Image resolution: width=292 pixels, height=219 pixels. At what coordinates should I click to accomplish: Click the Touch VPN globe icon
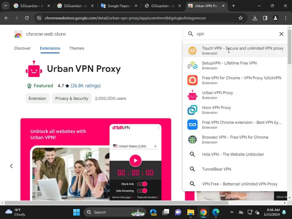(192, 50)
